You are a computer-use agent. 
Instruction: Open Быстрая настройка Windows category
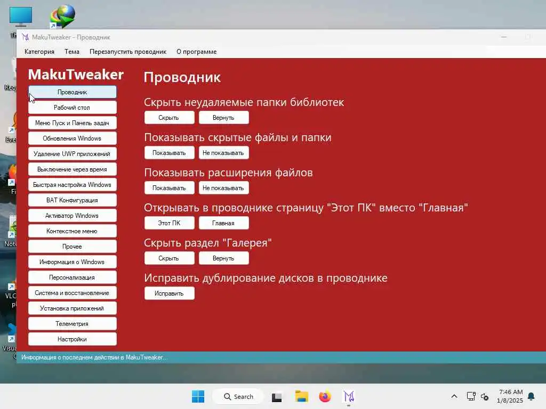pos(73,185)
